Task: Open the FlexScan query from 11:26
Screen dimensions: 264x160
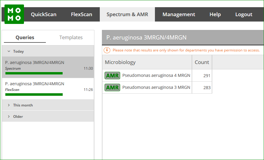Action: [x=48, y=89]
